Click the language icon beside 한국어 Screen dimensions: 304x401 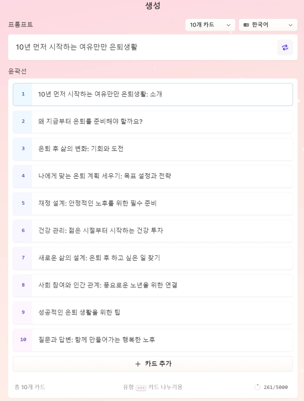pyautogui.click(x=246, y=25)
